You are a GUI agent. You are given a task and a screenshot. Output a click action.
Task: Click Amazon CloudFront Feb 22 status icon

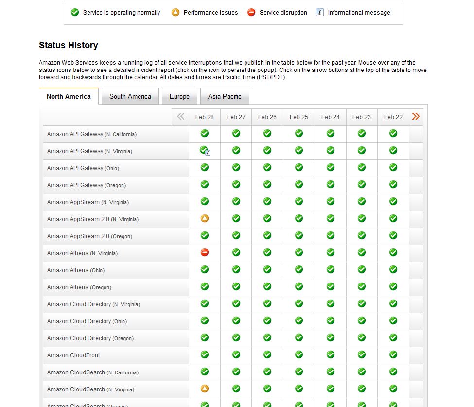click(x=393, y=354)
